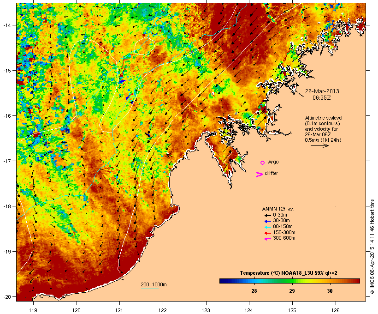Click the 120 longitude axis label
378x314 pixels.
point(77,310)
